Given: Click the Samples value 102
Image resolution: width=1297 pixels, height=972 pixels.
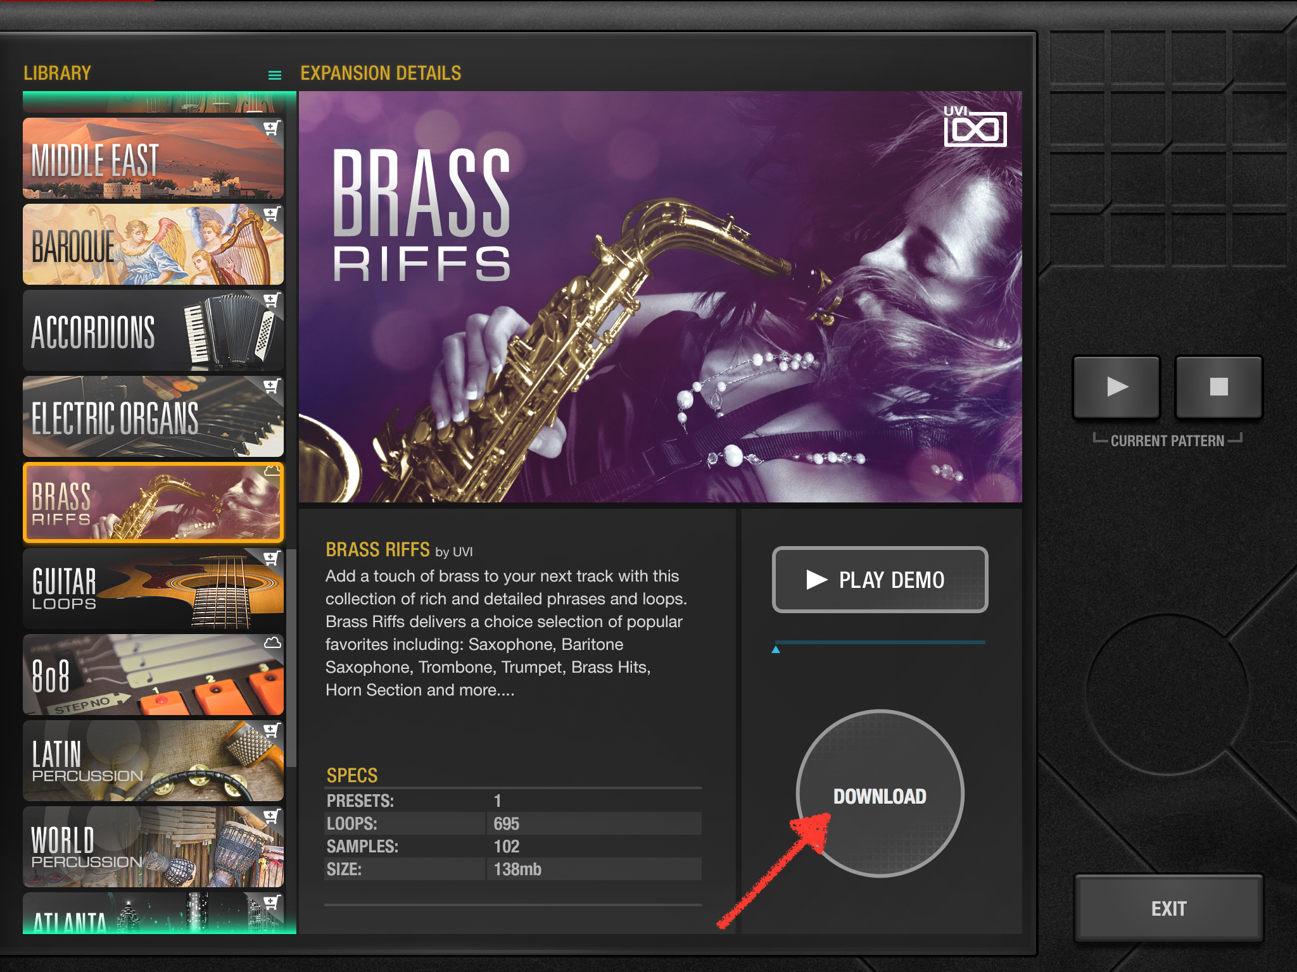Looking at the screenshot, I should click(506, 846).
